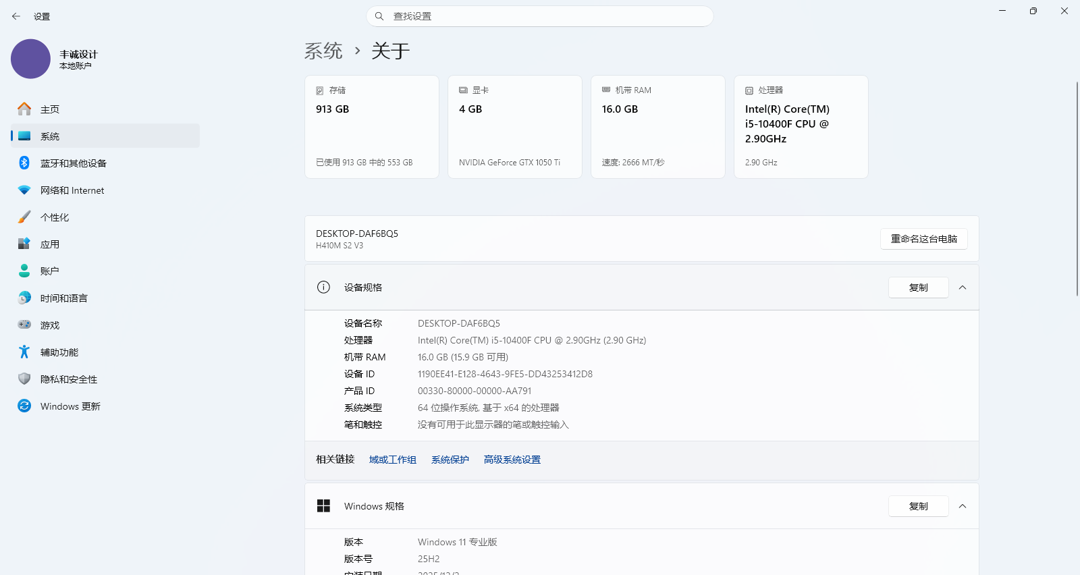Open 游戏 settings page
1080x575 pixels.
point(105,325)
